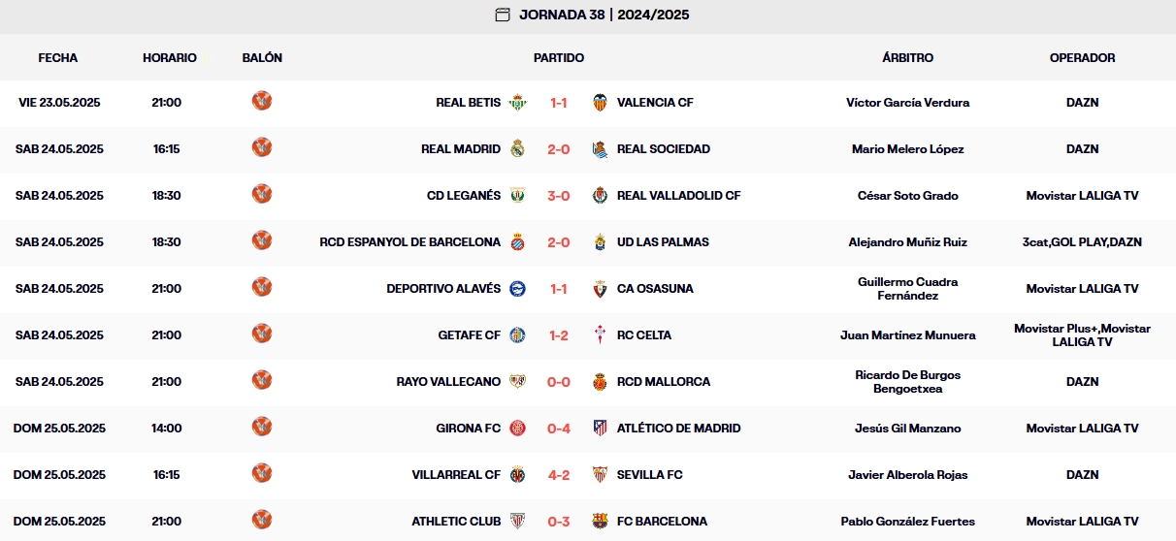
Task: Click the Athletic Club crest
Action: (x=518, y=522)
